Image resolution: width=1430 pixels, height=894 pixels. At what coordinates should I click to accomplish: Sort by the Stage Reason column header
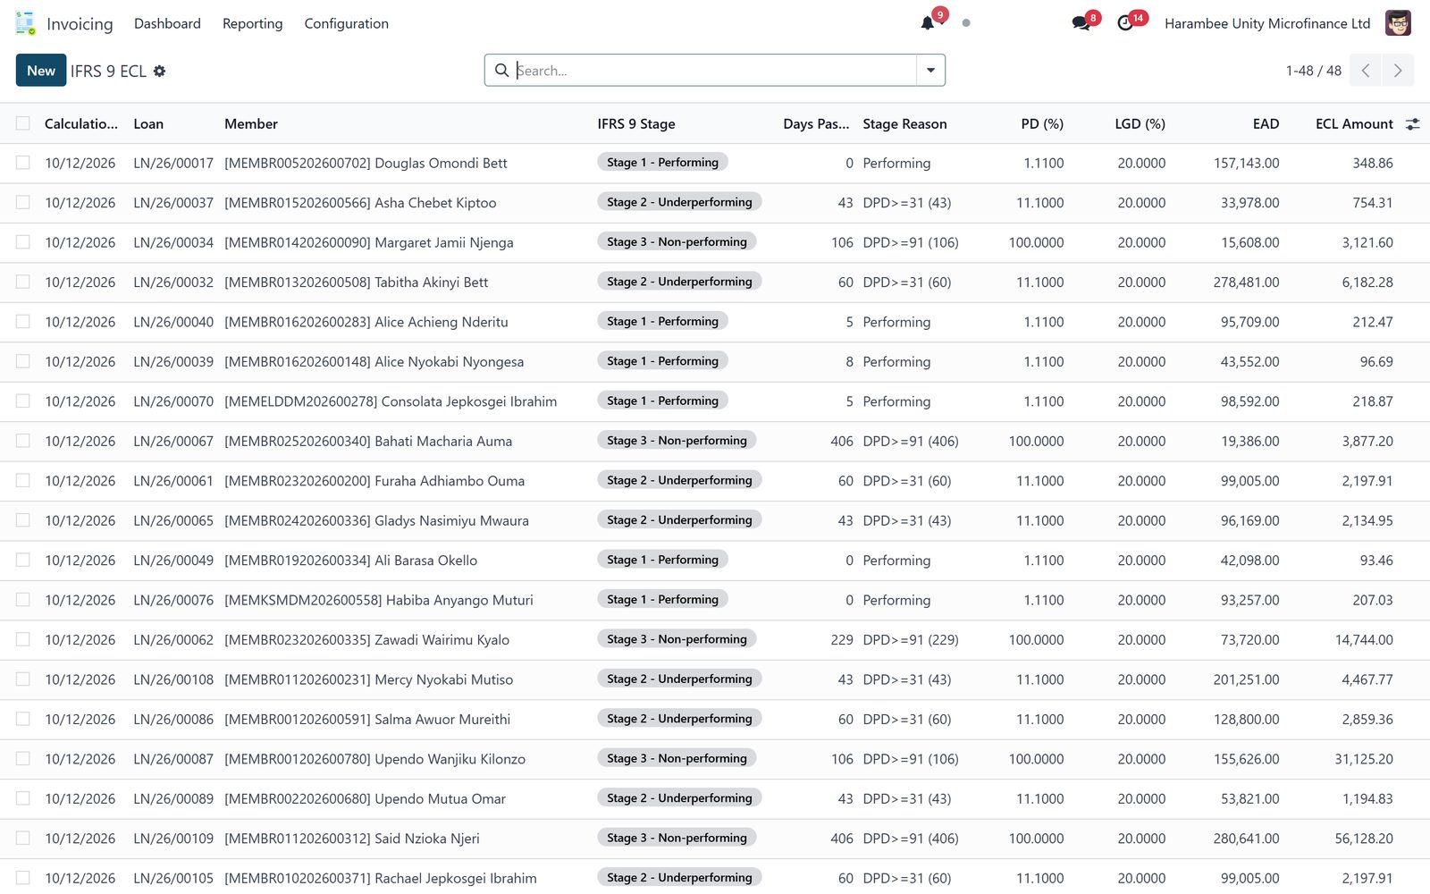point(904,124)
